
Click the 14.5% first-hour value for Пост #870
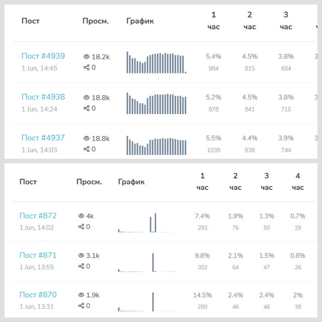[202, 295]
